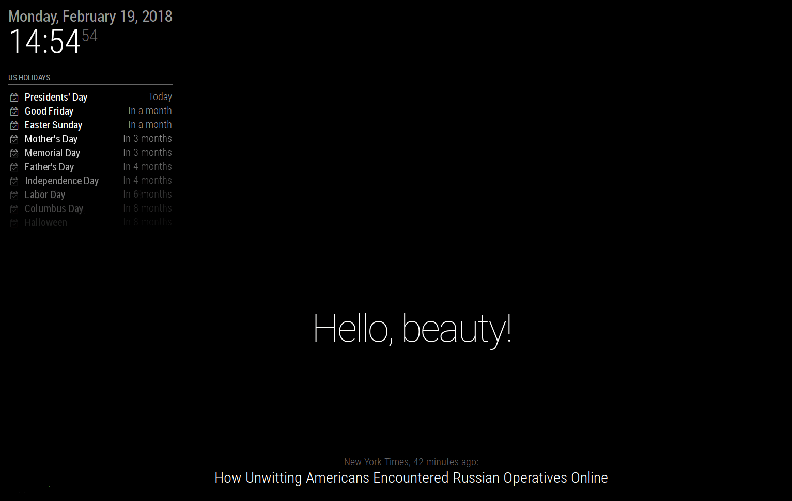The image size is (792, 501).
Task: Open the Russian Operatives news headline
Action: [411, 478]
